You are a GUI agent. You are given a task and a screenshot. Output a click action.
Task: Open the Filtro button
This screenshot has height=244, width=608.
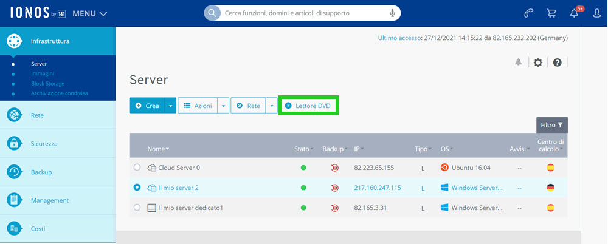[x=552, y=125]
